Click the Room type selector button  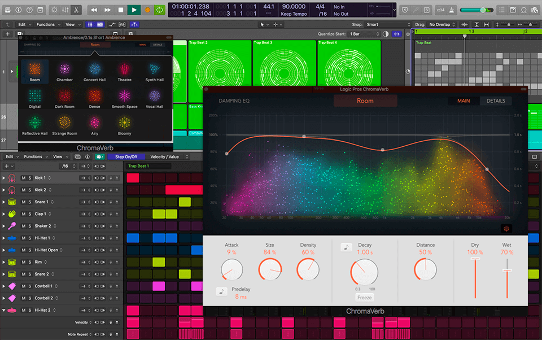click(x=365, y=101)
